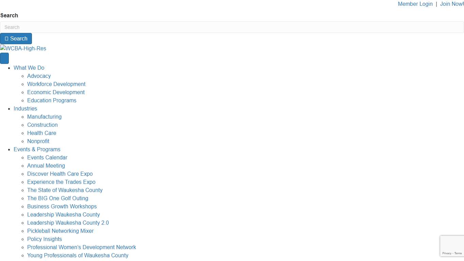Open the Member Login link
Screen dimensions: 464x261
coord(415,4)
